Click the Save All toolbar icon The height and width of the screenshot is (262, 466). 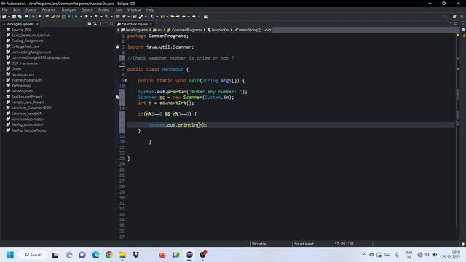point(20,17)
